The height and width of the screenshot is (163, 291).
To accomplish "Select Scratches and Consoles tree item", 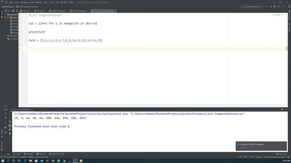I will click(13, 38).
